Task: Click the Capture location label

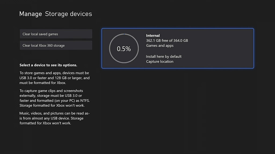Action: [160, 61]
